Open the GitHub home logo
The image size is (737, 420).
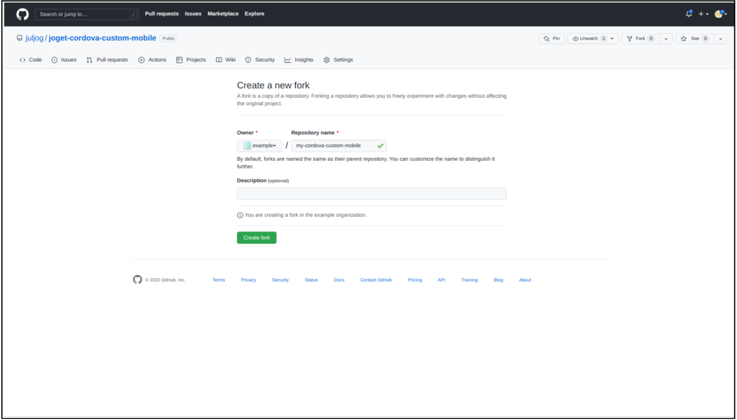(x=23, y=14)
